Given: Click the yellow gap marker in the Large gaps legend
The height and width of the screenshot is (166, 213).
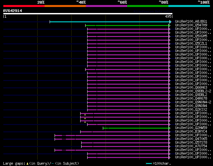Looking at the screenshot, I should [x=27, y=163].
